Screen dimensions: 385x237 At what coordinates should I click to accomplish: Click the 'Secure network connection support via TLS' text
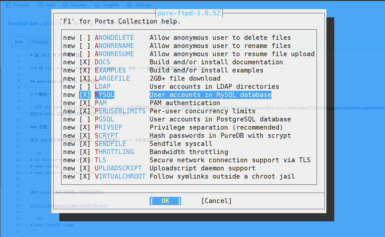(230, 160)
